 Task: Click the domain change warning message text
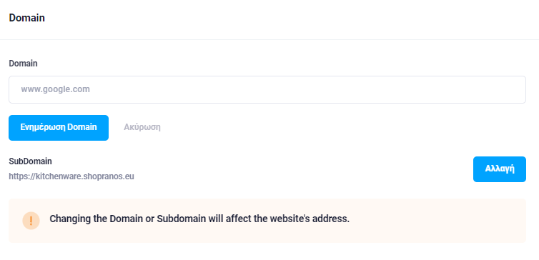coord(199,219)
